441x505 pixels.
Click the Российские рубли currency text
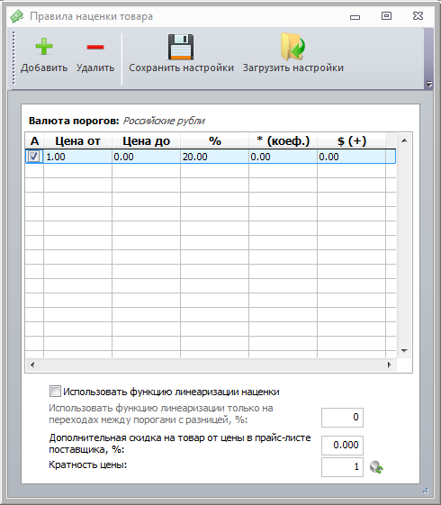pyautogui.click(x=164, y=121)
